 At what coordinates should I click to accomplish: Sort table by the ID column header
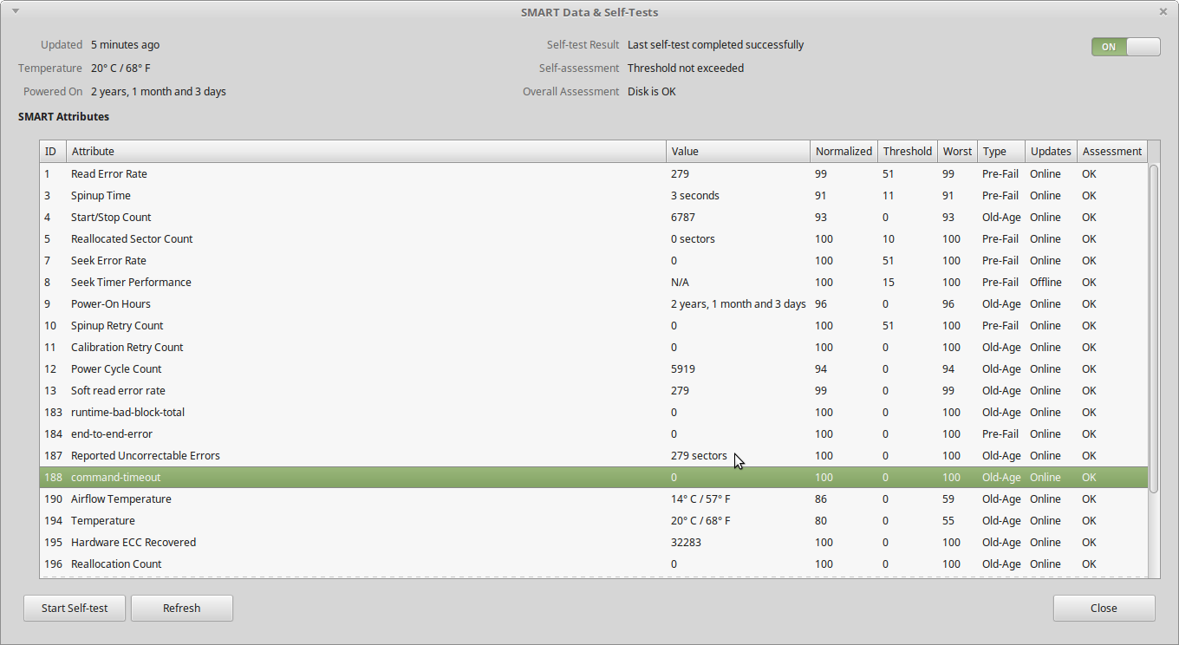point(51,151)
